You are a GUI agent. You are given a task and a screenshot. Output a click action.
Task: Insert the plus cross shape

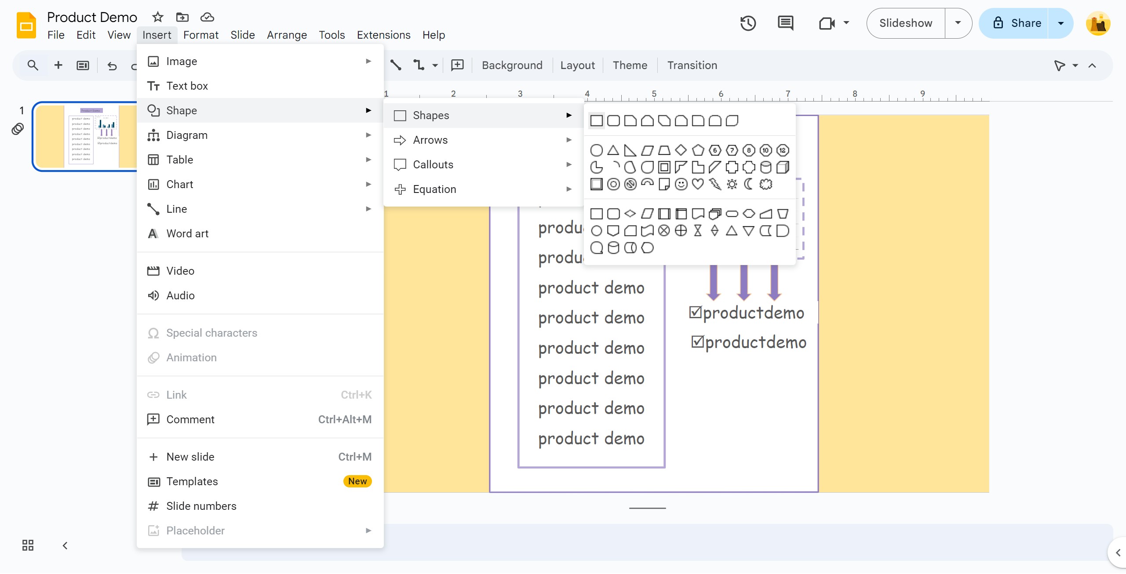click(732, 167)
